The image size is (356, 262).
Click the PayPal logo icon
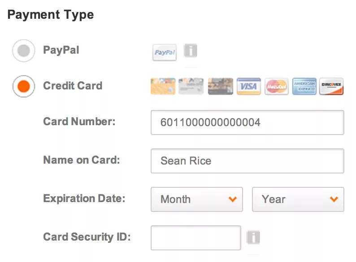[165, 52]
